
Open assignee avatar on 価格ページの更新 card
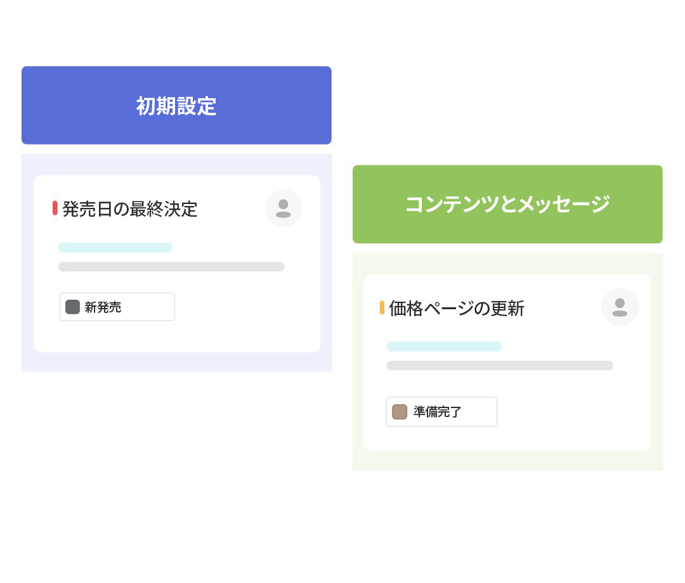tap(620, 307)
